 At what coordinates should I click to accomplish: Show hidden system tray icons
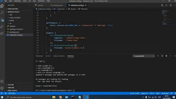[x=143, y=97]
